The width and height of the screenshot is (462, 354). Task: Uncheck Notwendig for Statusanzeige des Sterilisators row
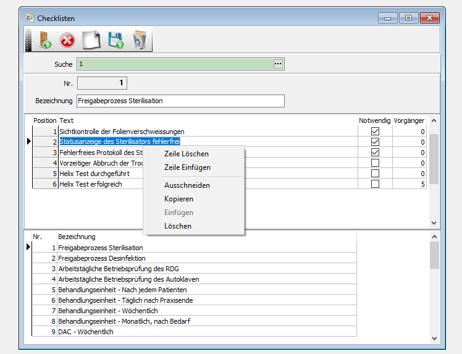pos(375,142)
